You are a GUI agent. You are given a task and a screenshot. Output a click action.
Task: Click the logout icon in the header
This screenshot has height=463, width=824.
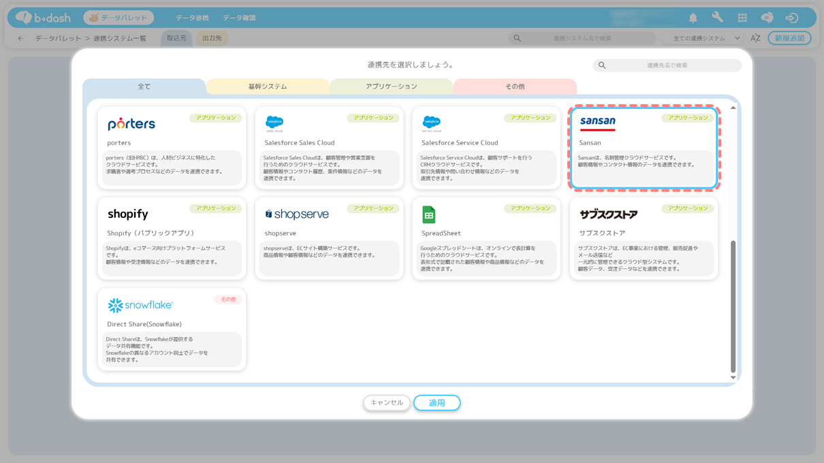tap(791, 18)
